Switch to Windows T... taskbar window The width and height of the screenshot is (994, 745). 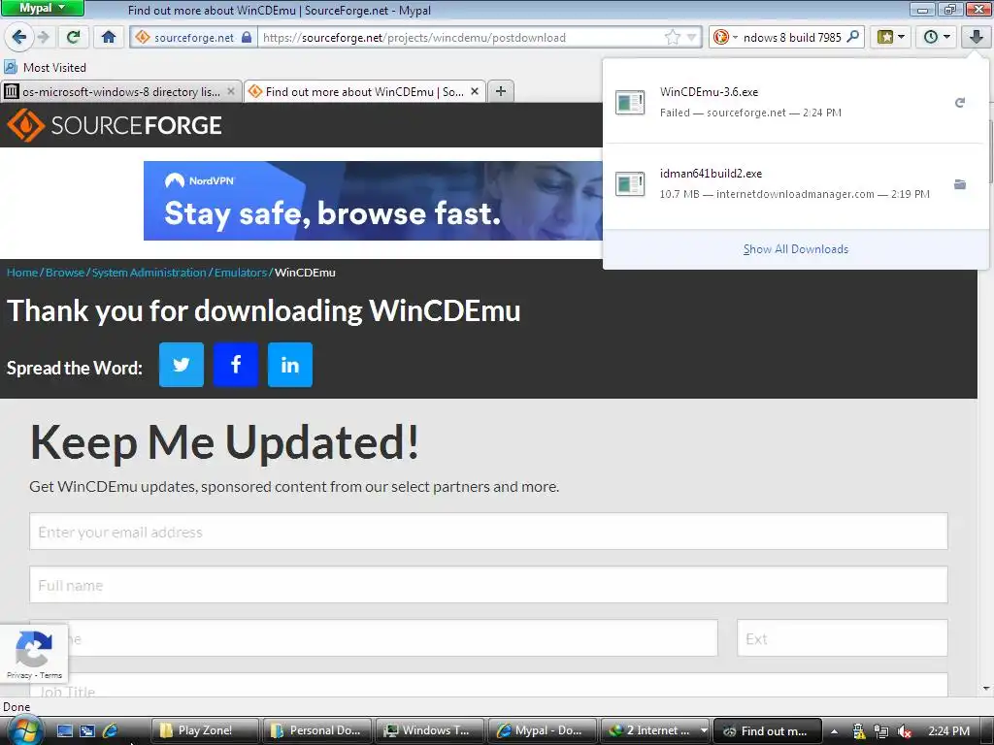(x=430, y=730)
